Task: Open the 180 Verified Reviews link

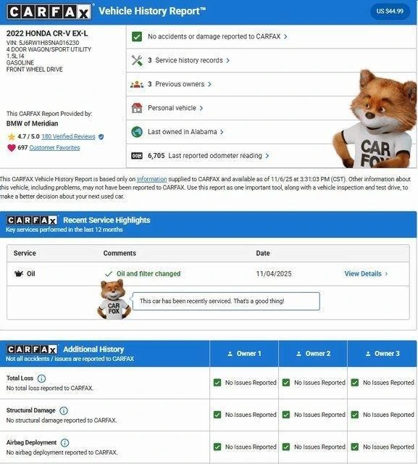Action: tap(68, 136)
